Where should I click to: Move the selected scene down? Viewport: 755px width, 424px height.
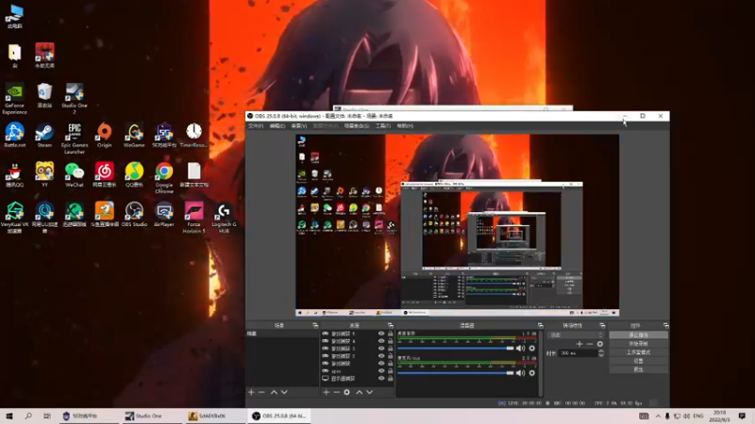coord(284,392)
